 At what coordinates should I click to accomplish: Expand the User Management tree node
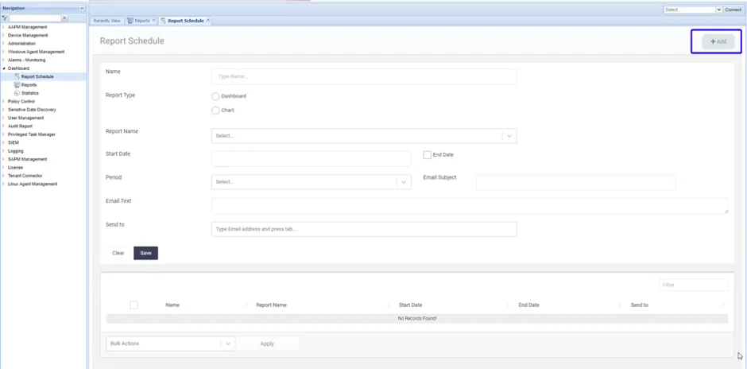point(4,118)
